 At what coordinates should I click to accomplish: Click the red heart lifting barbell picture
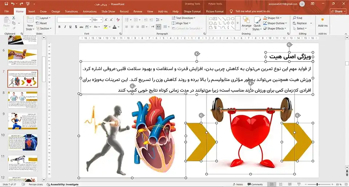[x=250, y=133]
